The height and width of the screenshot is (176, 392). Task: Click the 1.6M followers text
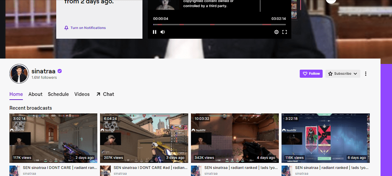pyautogui.click(x=44, y=78)
